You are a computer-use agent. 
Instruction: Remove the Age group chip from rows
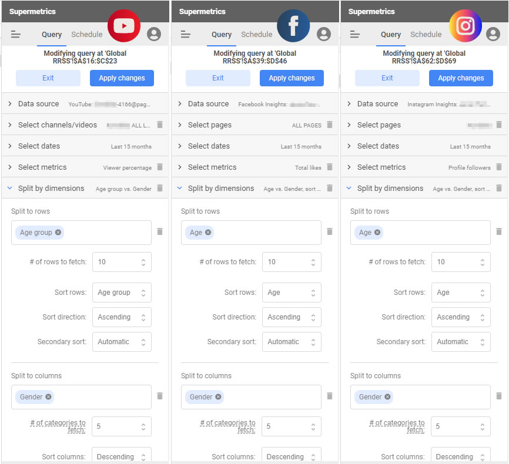click(58, 233)
